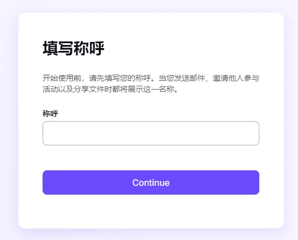This screenshot has width=298, height=240.
Task: Click the word Continue on the button
Action: (151, 182)
